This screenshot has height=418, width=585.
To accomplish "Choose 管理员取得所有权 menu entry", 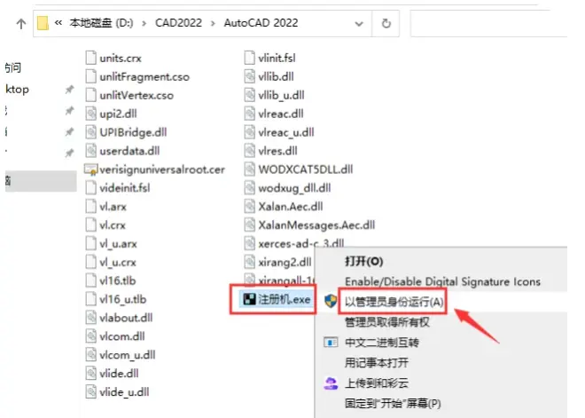I will tap(386, 322).
